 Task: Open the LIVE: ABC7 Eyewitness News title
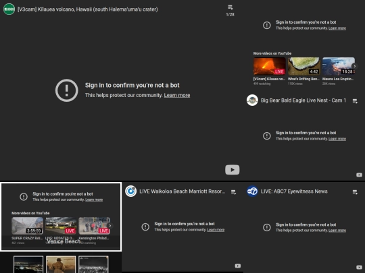294,191
